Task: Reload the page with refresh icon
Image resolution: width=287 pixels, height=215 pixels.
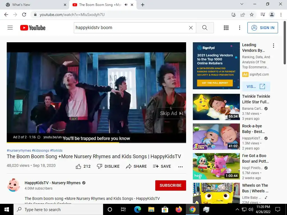Action: (24, 15)
